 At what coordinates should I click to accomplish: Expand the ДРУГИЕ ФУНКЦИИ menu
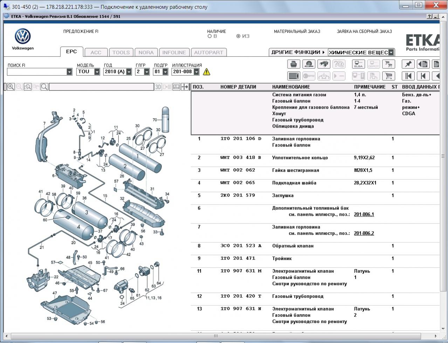[298, 52]
